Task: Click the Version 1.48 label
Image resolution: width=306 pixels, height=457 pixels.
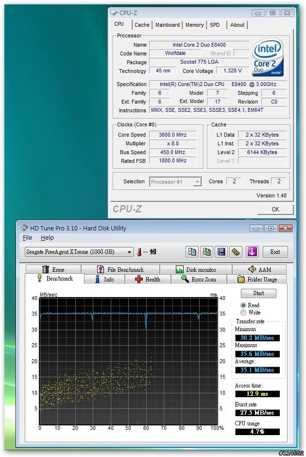Action: click(272, 195)
